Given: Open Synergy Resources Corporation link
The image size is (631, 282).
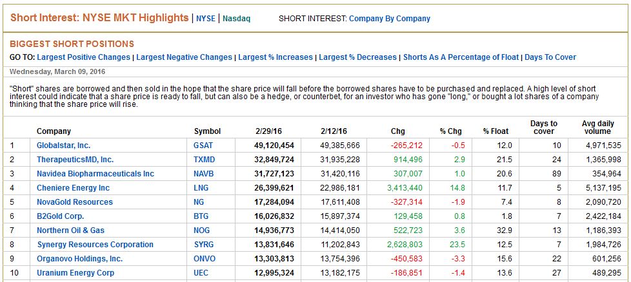Looking at the screenshot, I should point(95,245).
